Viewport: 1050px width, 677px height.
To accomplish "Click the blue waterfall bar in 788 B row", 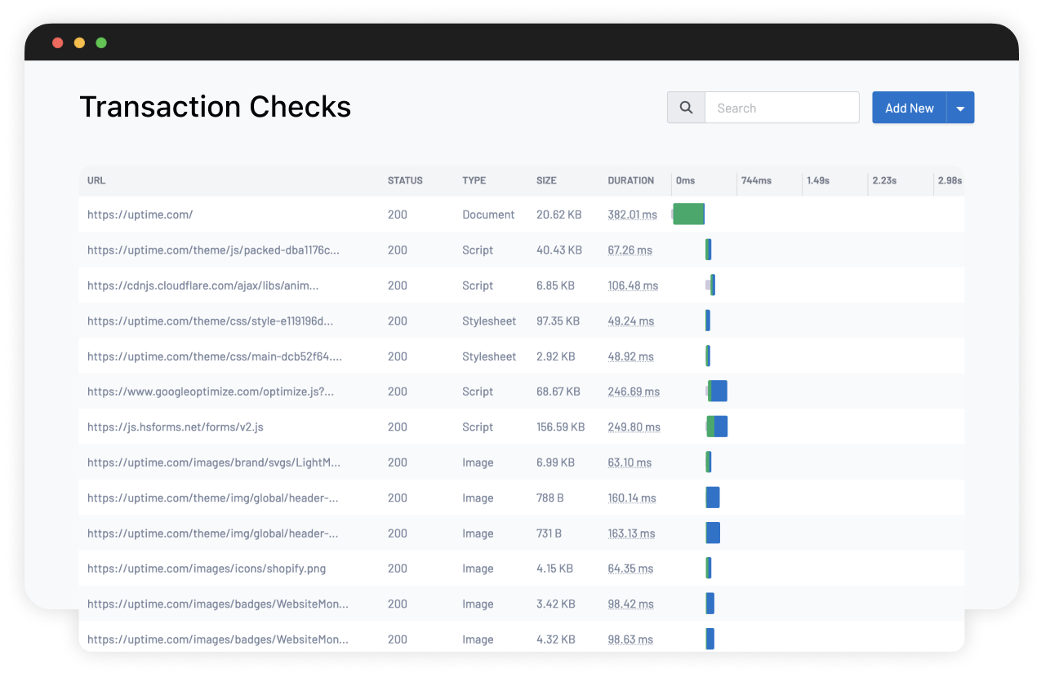I will [x=713, y=498].
